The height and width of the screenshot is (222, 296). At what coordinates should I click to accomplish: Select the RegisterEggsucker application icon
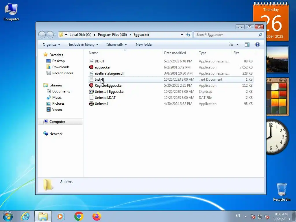(91, 85)
